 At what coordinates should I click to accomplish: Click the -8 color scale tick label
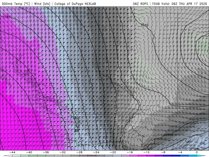[163, 152]
